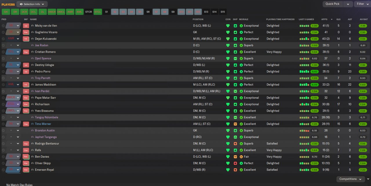Select the DMCR position chip

pyautogui.click(x=52, y=12)
